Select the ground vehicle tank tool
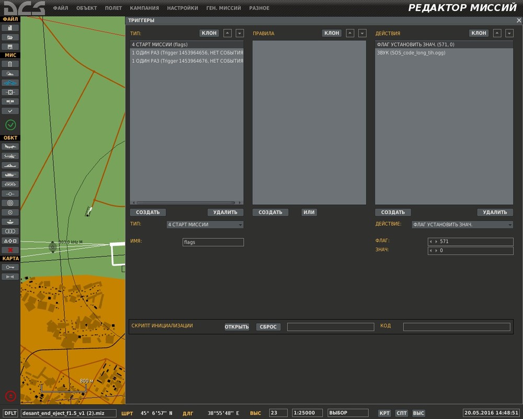523x419 pixels. coord(10,175)
